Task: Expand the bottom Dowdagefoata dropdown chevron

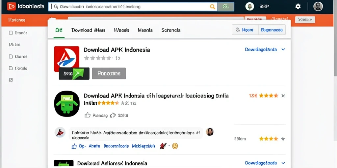Action: click(283, 163)
